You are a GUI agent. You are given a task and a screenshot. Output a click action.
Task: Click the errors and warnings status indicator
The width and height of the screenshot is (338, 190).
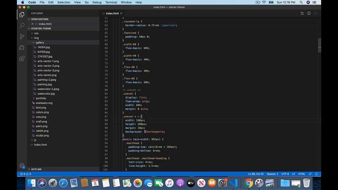[x=26, y=174]
